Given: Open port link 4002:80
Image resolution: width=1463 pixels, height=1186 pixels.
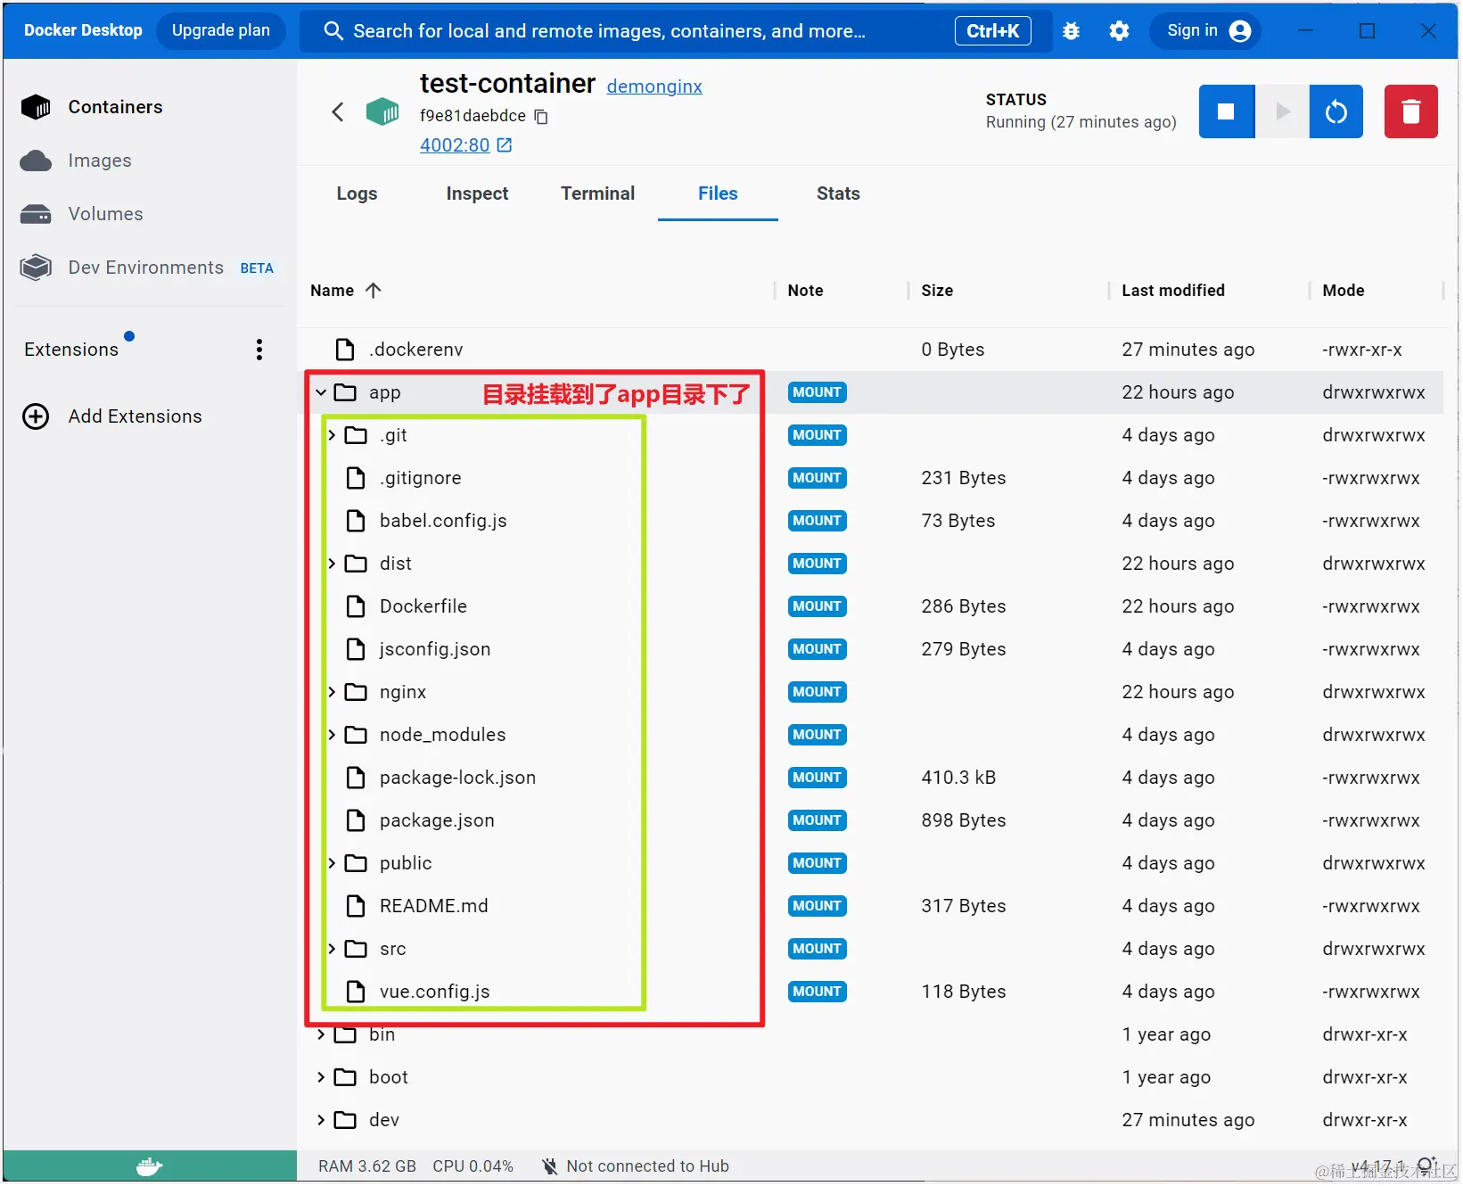Looking at the screenshot, I should pyautogui.click(x=455, y=145).
